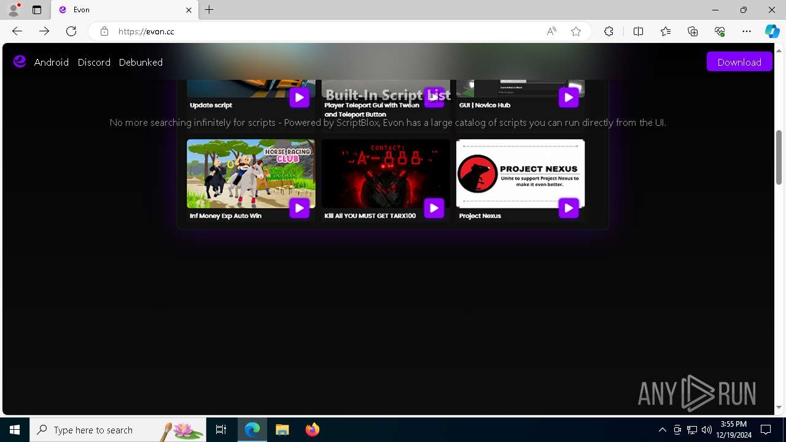The width and height of the screenshot is (786, 442).
Task: Click the Evon logo icon in the navbar
Action: pos(20,61)
